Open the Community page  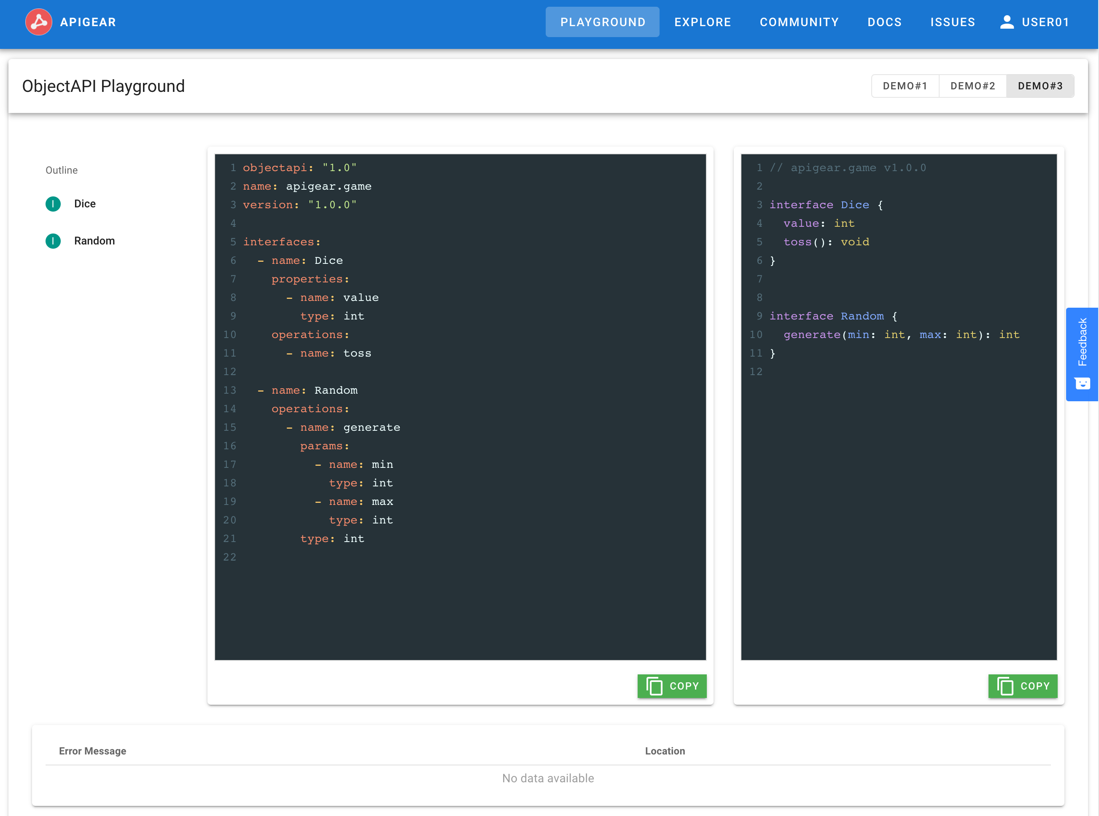(799, 22)
